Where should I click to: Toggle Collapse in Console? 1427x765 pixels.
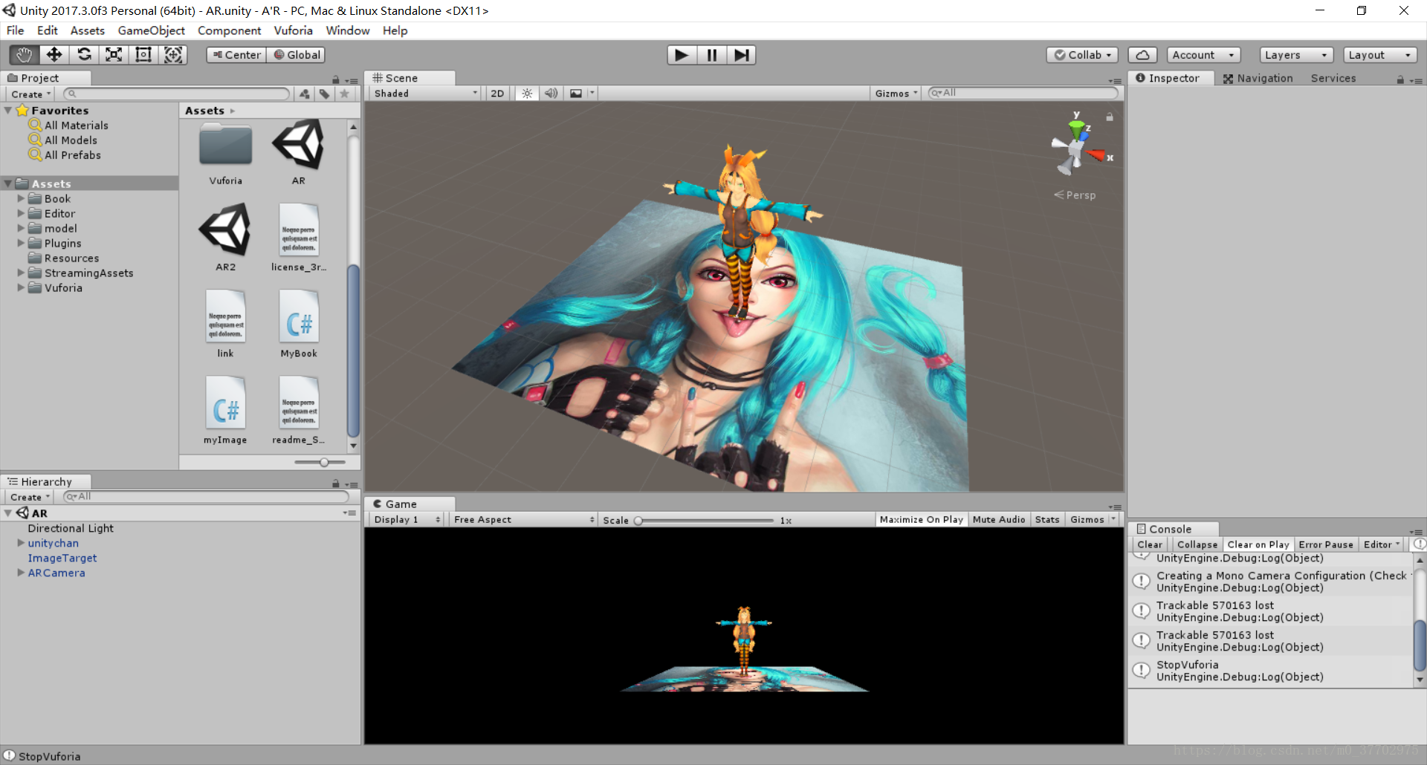(x=1197, y=544)
